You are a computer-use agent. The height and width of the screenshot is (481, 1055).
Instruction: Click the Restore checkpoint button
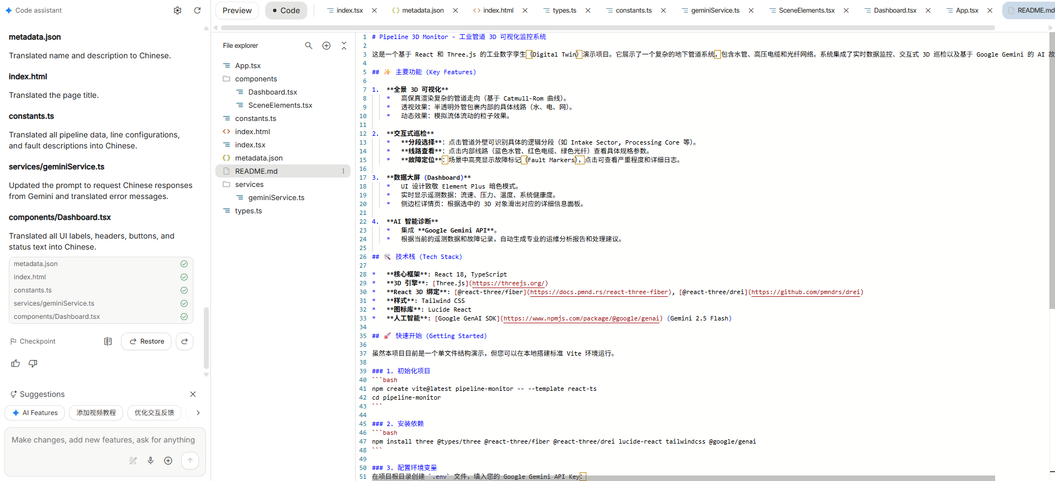click(146, 341)
